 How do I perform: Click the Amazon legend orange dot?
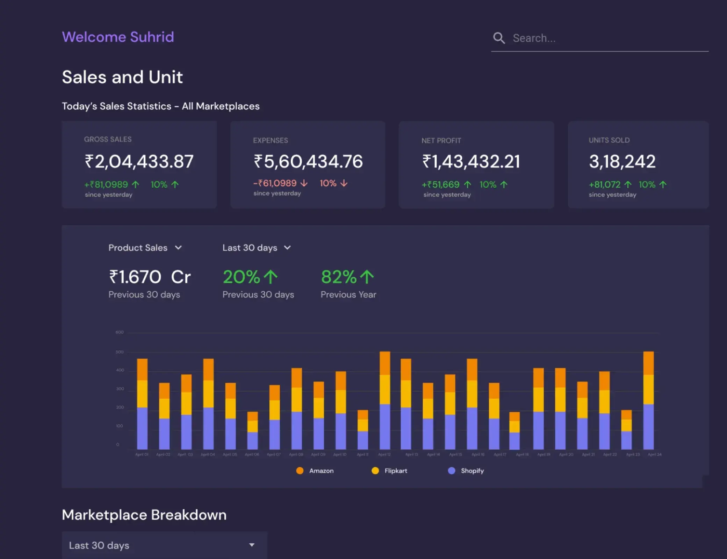(300, 471)
